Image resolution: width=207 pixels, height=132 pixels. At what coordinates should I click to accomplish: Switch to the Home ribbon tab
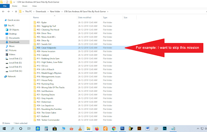[x=15, y=6]
